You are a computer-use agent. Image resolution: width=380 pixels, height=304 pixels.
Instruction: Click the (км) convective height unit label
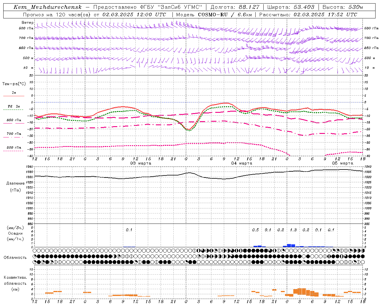coord(15,289)
